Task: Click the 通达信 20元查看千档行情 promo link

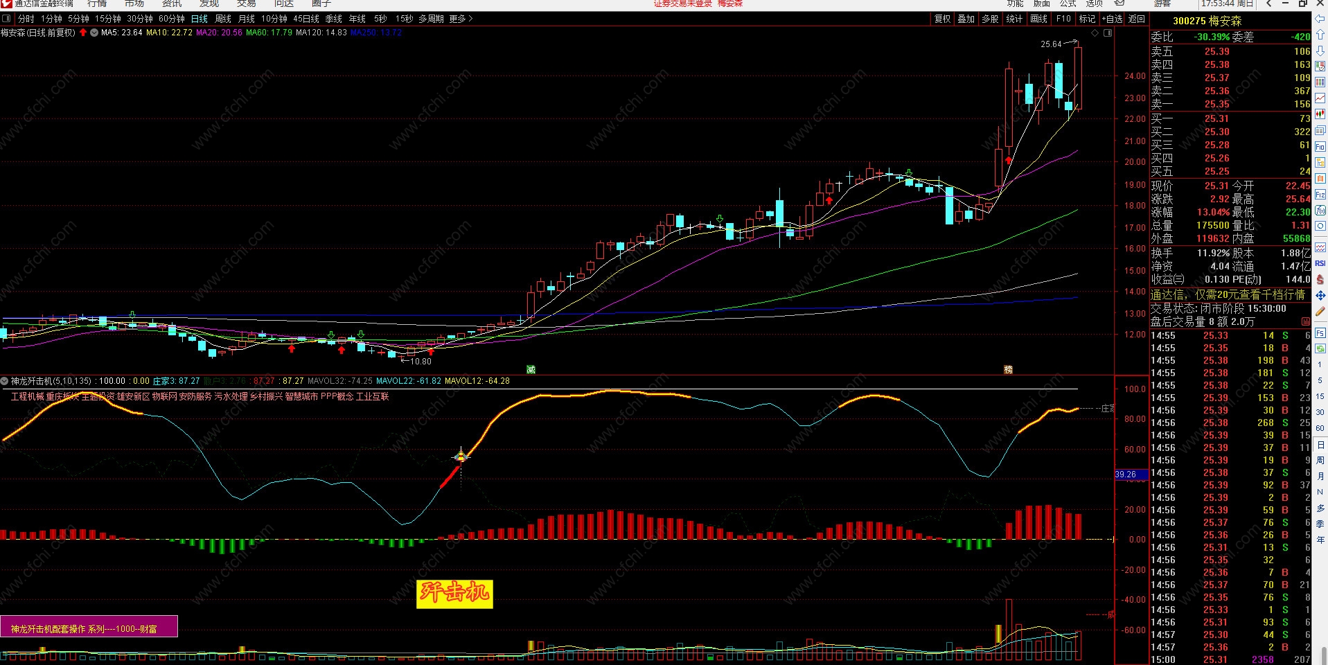Action: pos(1228,294)
